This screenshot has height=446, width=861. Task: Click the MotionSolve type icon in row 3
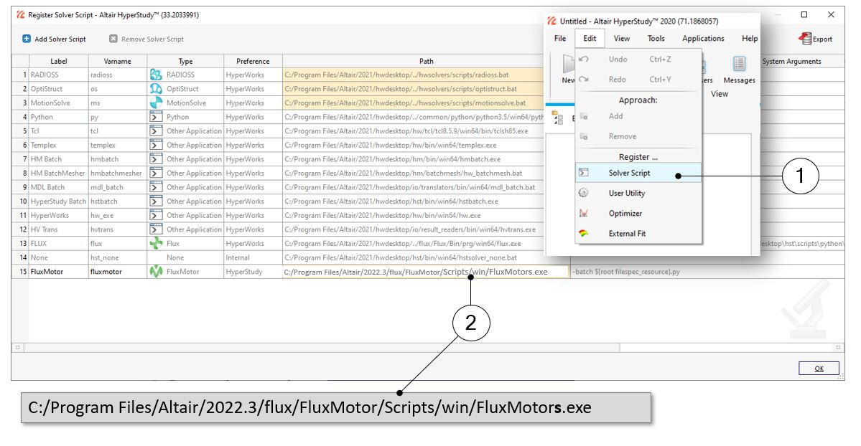coord(156,103)
